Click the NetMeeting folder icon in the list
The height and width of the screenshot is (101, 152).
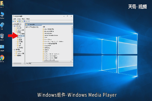pyautogui.click(x=43, y=48)
